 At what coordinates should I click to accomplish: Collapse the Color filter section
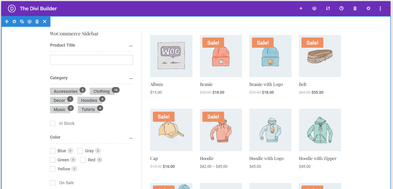[131, 138]
